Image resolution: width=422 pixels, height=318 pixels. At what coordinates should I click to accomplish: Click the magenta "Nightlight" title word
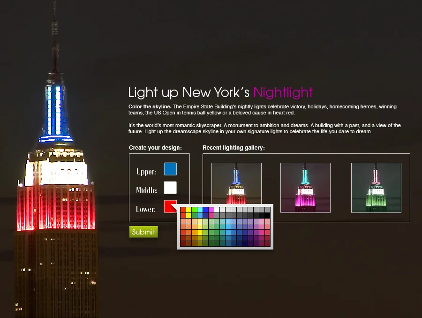(283, 92)
